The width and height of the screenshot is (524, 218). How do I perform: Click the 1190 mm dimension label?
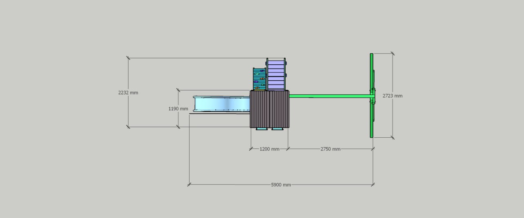(x=178, y=109)
